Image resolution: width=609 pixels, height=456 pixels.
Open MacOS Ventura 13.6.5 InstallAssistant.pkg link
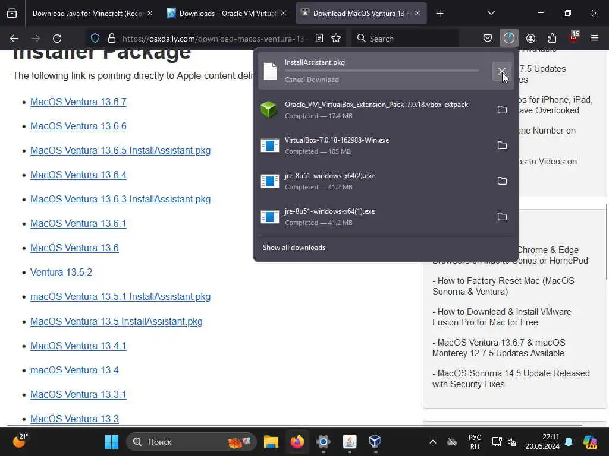point(120,150)
